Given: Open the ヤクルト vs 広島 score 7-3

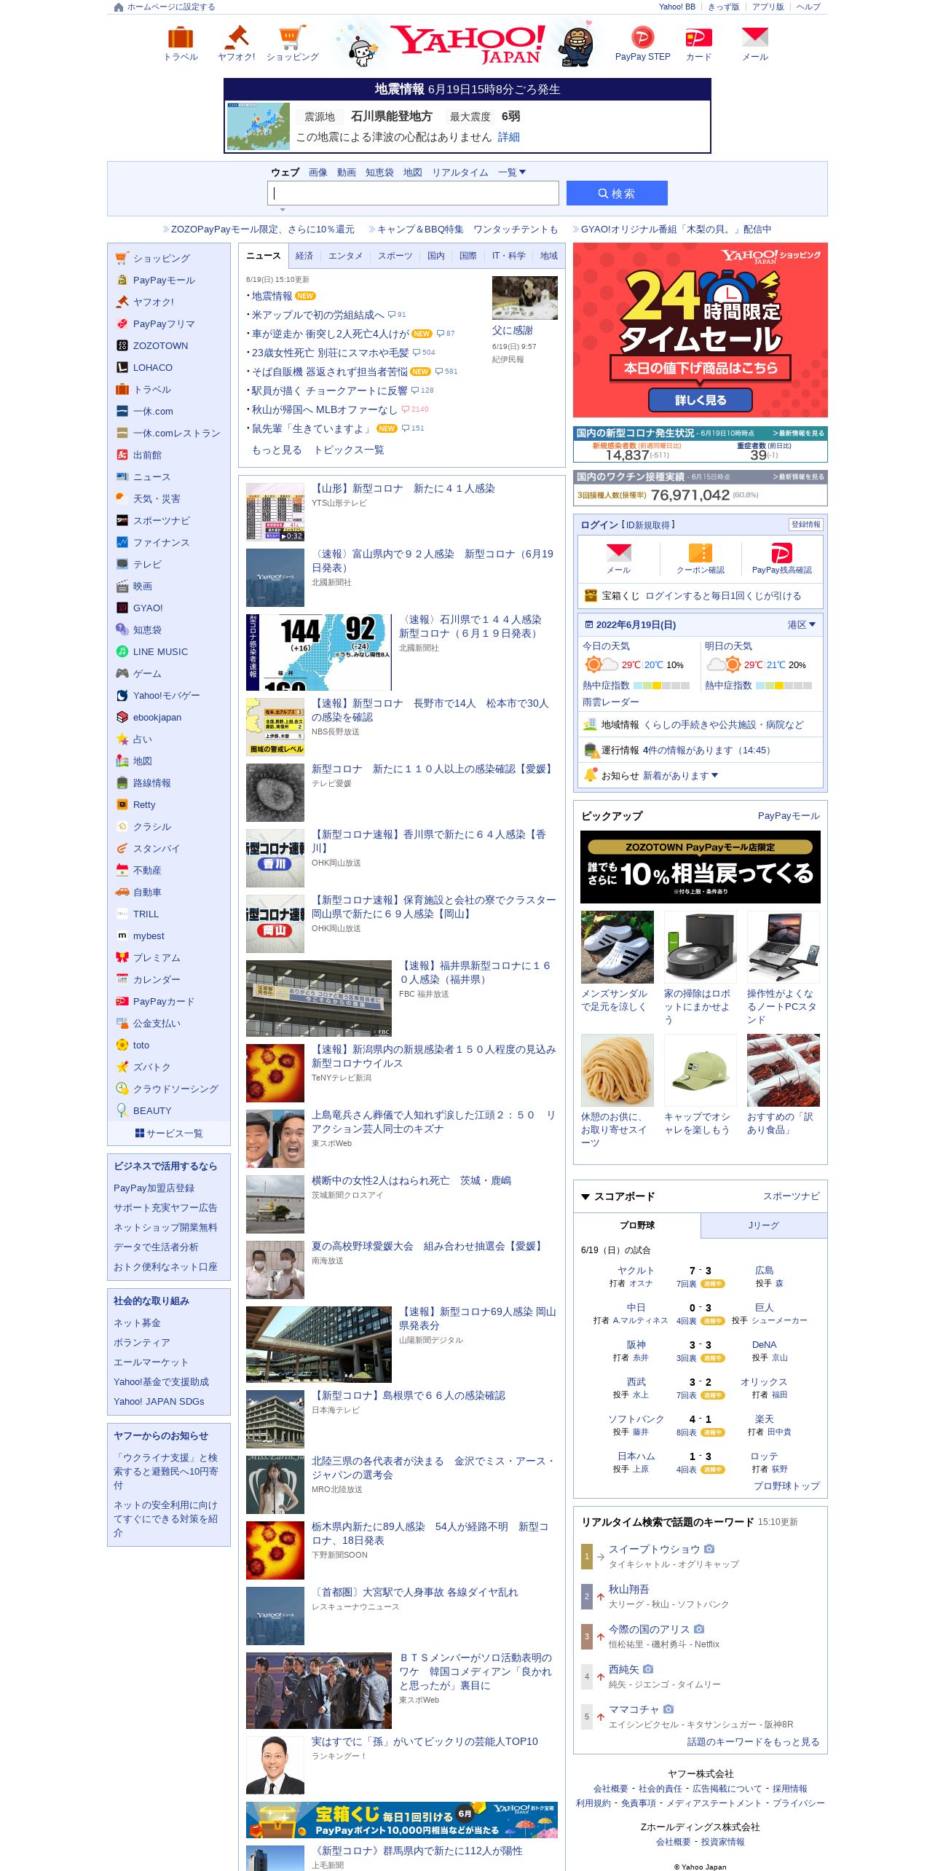Looking at the screenshot, I should [x=700, y=1271].
